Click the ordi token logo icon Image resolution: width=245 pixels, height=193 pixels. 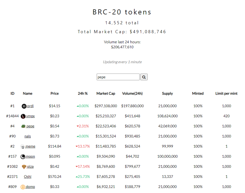(24, 106)
